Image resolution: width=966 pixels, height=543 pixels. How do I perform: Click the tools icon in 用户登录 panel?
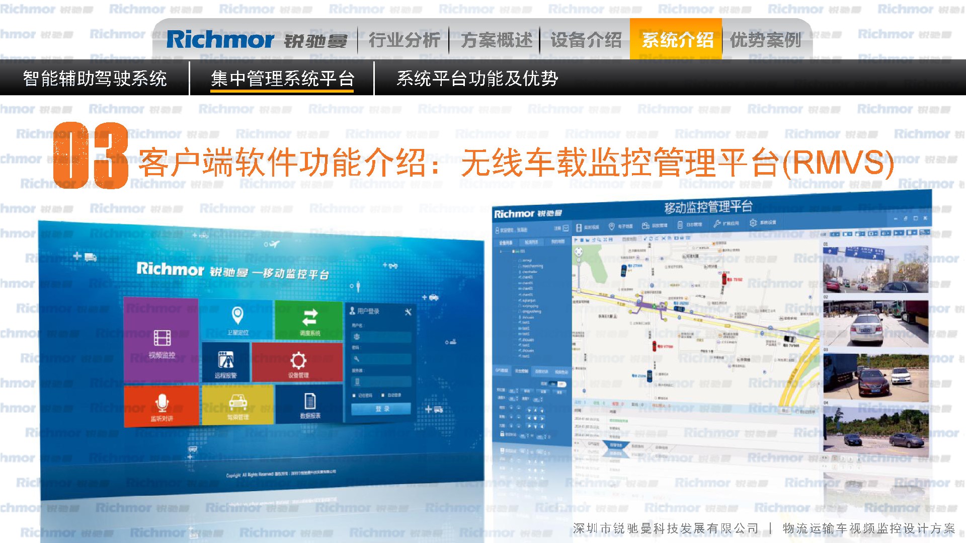coord(408,312)
